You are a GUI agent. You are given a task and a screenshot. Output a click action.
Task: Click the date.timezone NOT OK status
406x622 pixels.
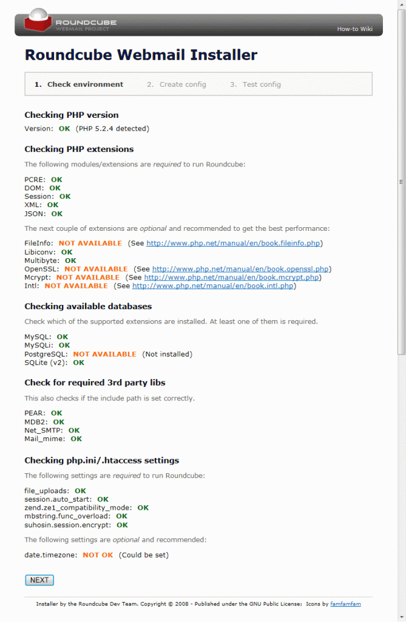98,555
